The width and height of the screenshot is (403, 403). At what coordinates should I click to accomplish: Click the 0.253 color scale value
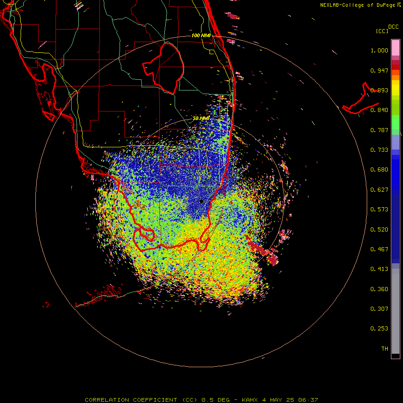coord(379,329)
